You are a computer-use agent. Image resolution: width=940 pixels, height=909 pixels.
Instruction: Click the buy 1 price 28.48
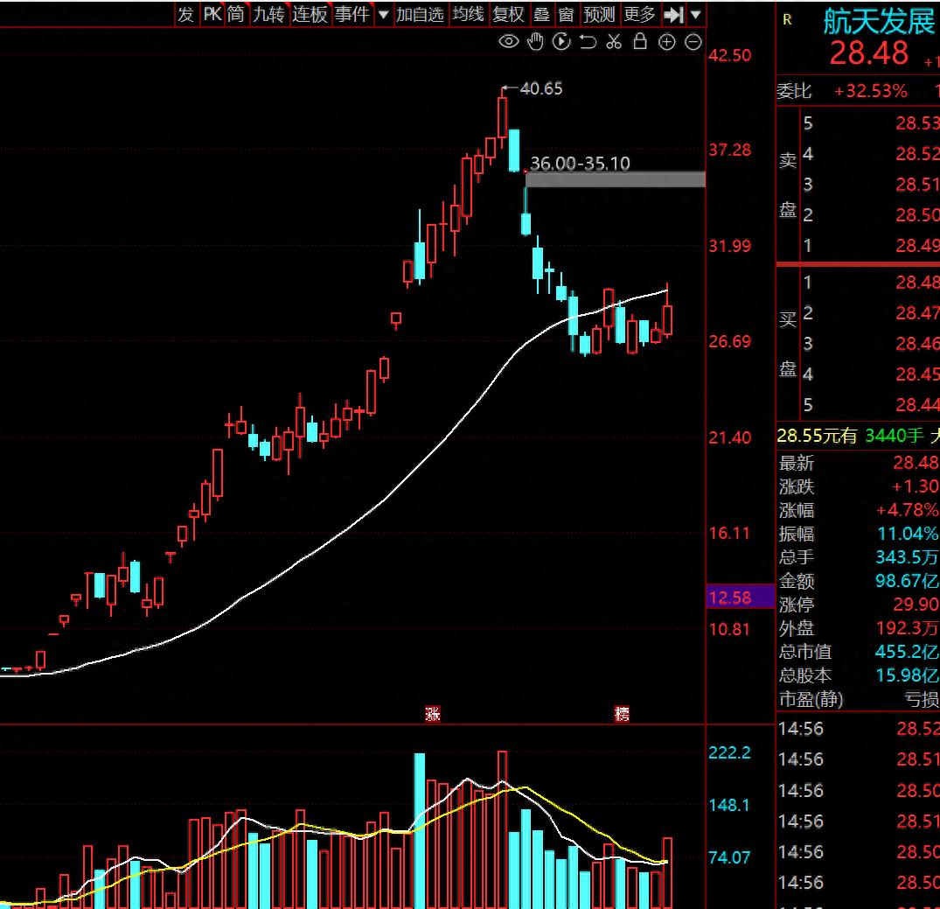(x=917, y=282)
